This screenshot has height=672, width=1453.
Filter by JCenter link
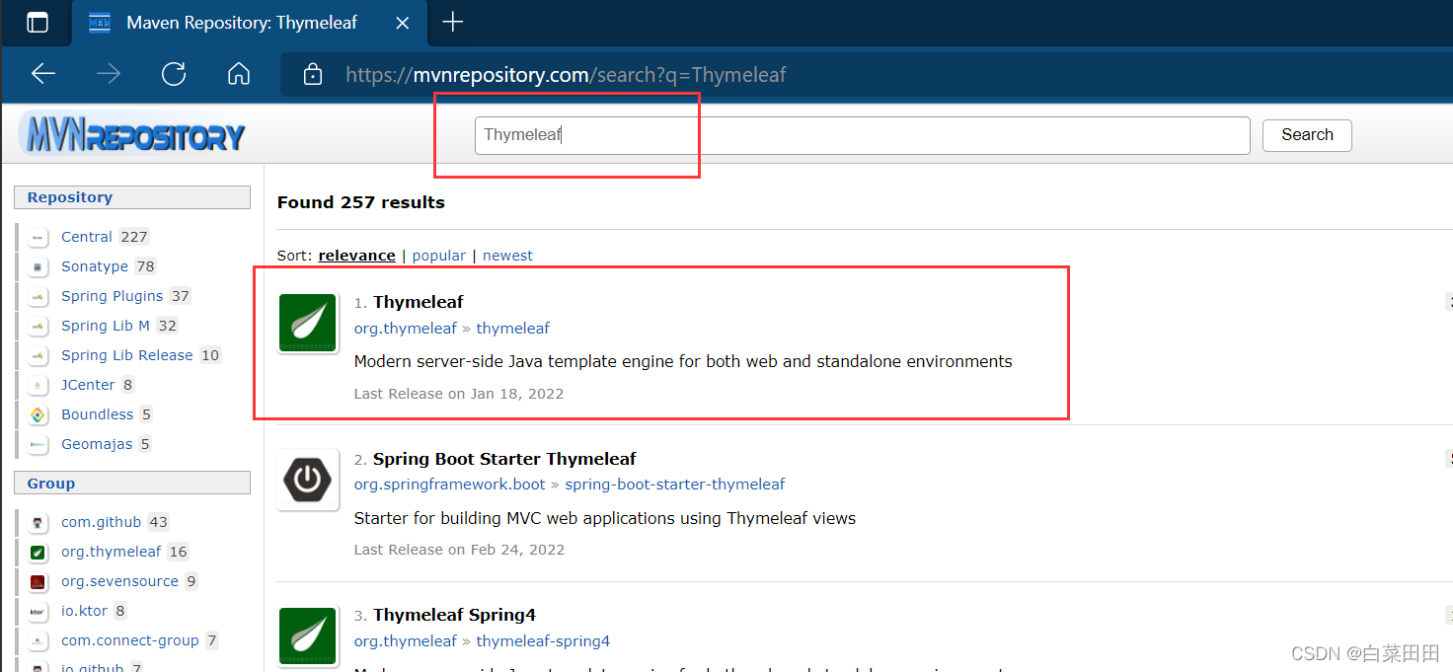pyautogui.click(x=88, y=385)
